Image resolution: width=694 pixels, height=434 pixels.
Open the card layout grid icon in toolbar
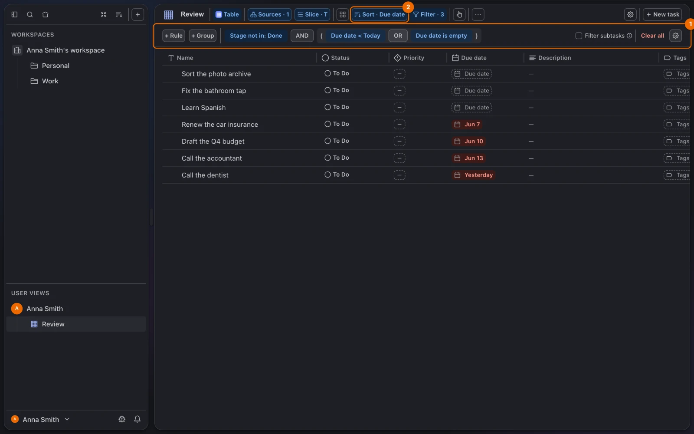pyautogui.click(x=343, y=14)
